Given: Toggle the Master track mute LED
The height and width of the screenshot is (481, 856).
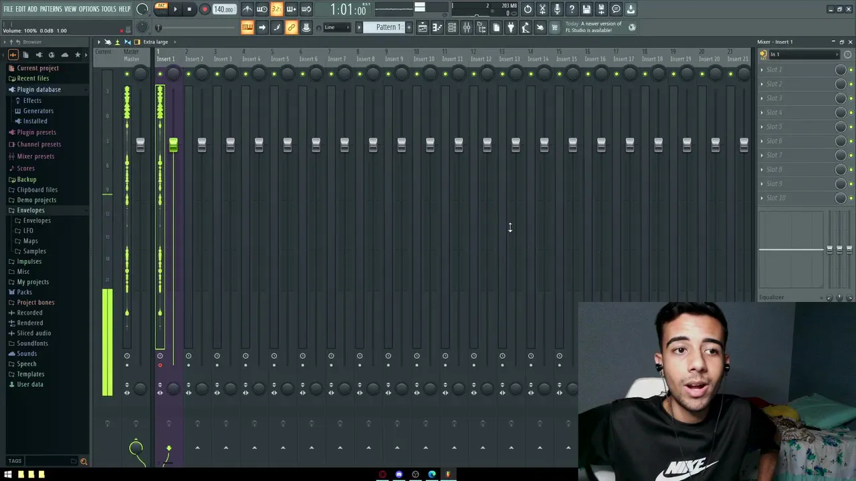Looking at the screenshot, I should pos(127,74).
